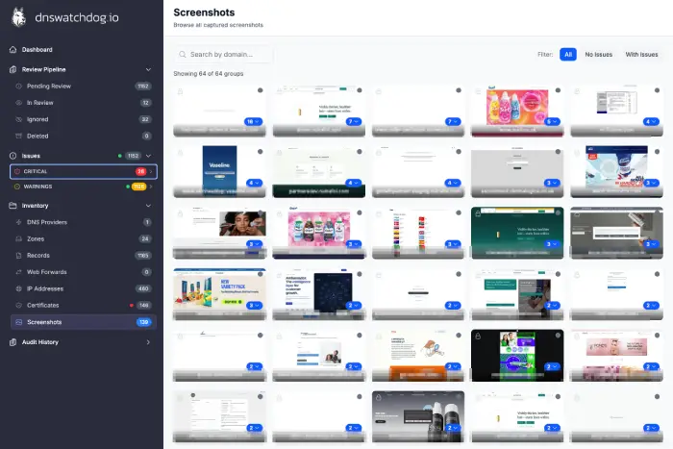Expand the 3 badge on New Variety Pack card
This screenshot has height=449, width=673.
pos(255,306)
